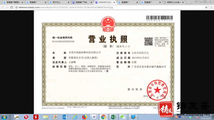The height and width of the screenshot is (120, 214).
Task: Close the 百度客户管理系 tab
Action: (x=22, y=2)
